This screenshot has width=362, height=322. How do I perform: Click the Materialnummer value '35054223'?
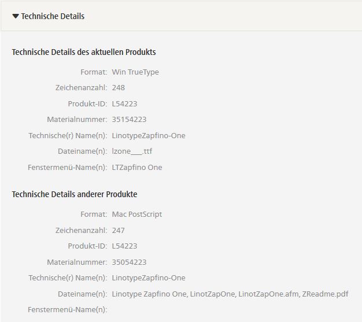pos(129,262)
